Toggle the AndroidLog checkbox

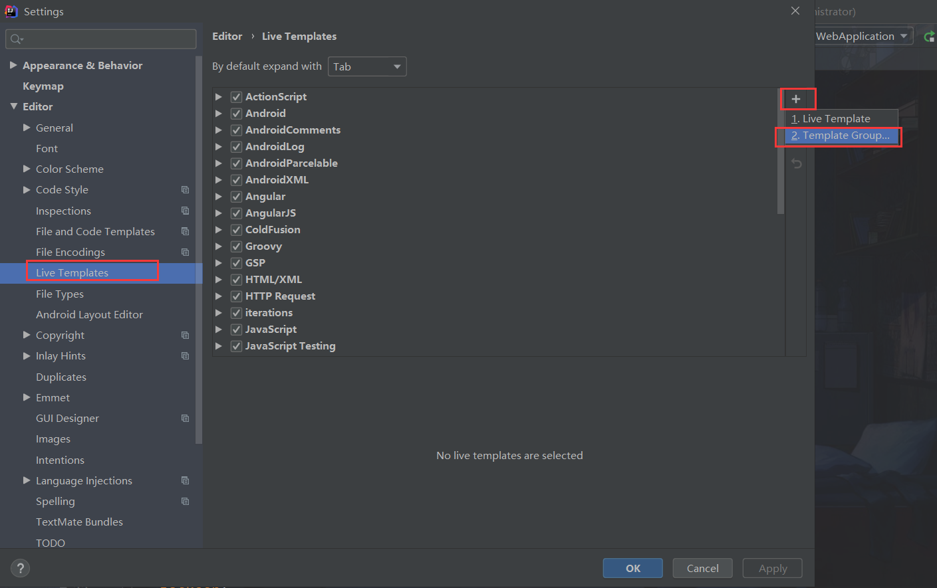click(236, 147)
